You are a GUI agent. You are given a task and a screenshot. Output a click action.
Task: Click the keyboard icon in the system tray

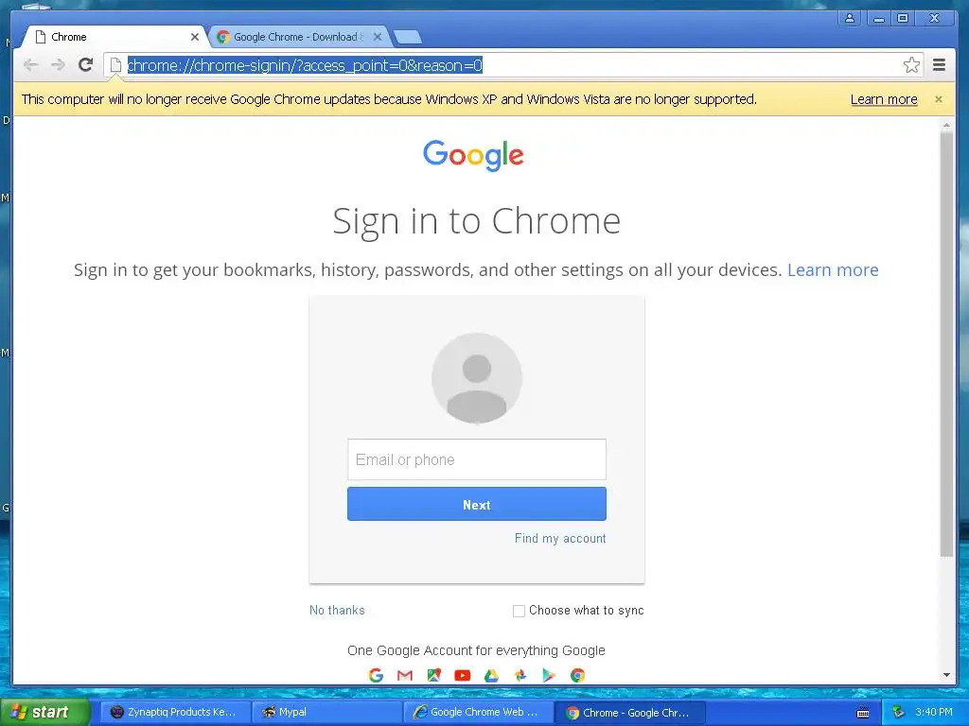[x=863, y=713]
